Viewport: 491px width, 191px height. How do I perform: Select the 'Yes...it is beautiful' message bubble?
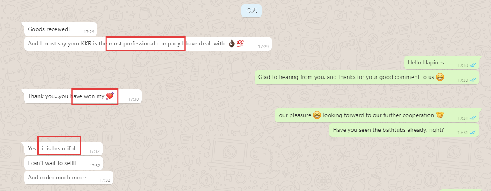pos(63,149)
